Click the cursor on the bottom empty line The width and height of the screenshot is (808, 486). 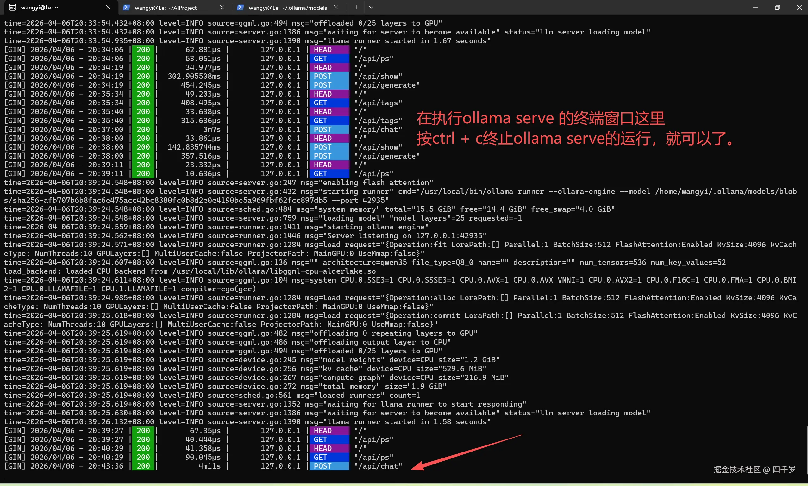coord(4,475)
